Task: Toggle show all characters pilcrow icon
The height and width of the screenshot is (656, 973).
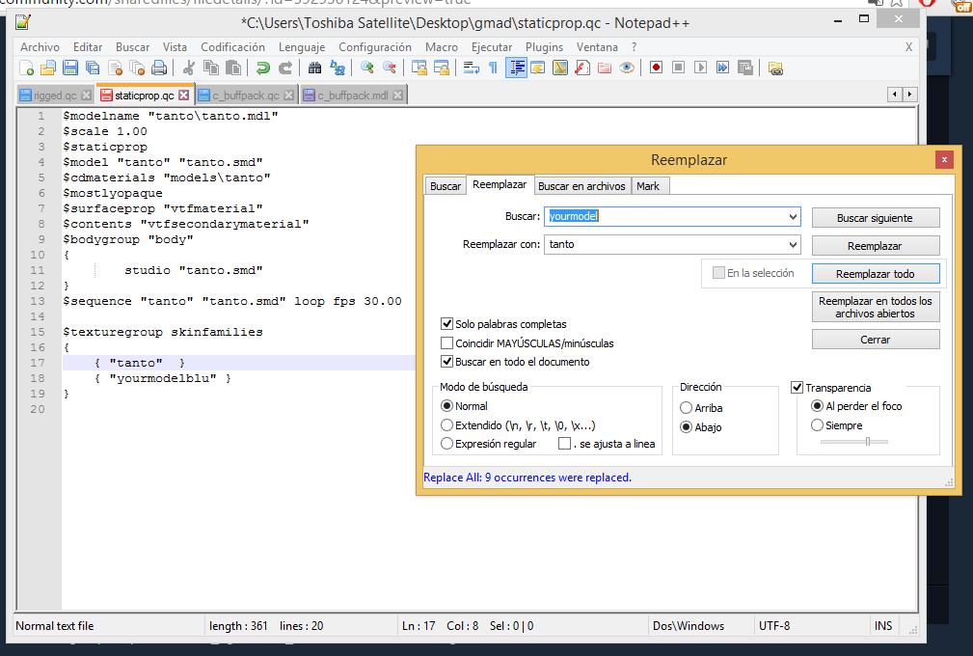Action: coord(493,68)
